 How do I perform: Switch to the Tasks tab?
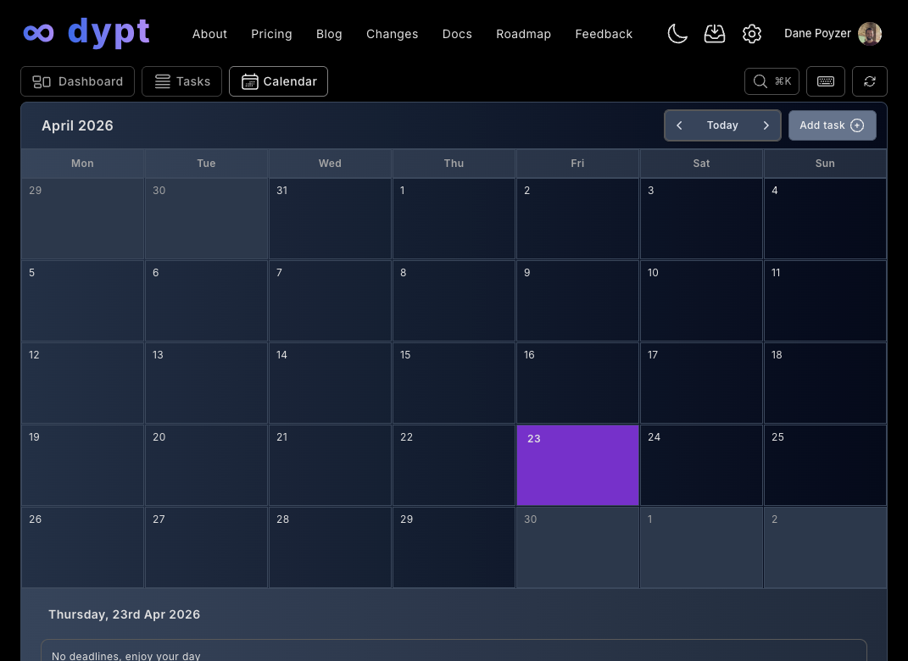(181, 81)
